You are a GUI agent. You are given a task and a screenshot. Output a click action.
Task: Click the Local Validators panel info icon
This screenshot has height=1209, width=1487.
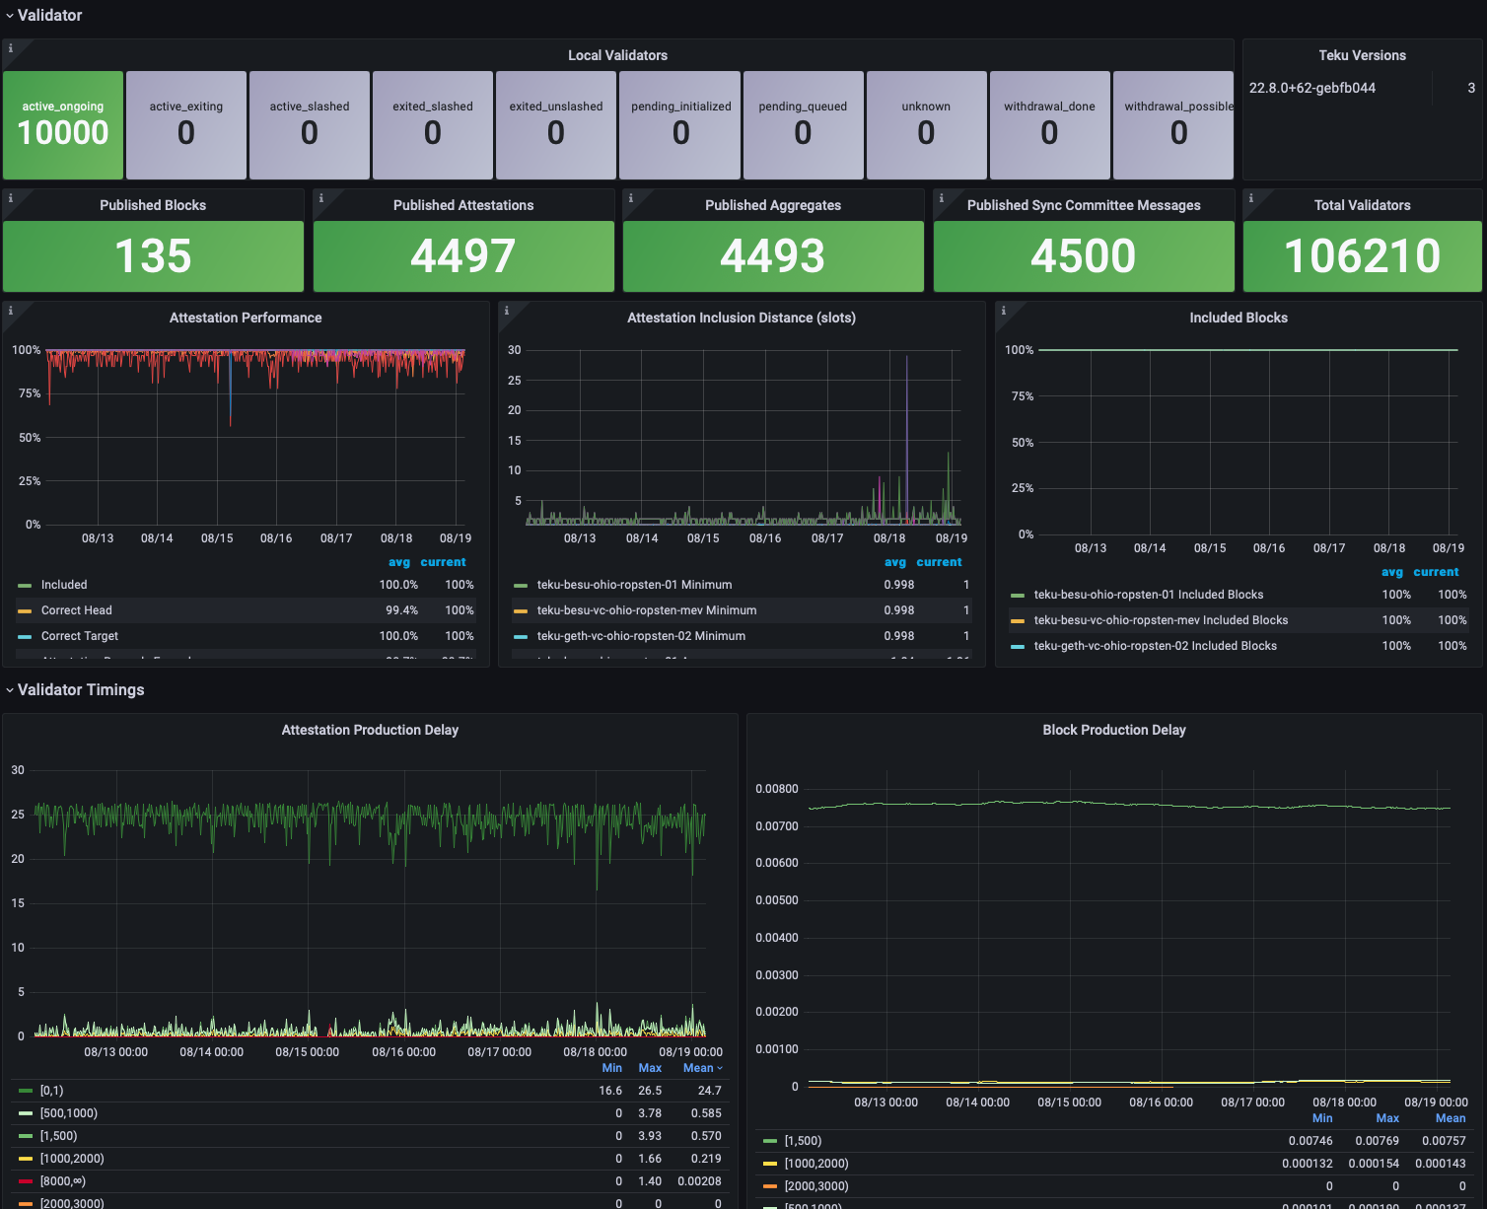(x=11, y=48)
